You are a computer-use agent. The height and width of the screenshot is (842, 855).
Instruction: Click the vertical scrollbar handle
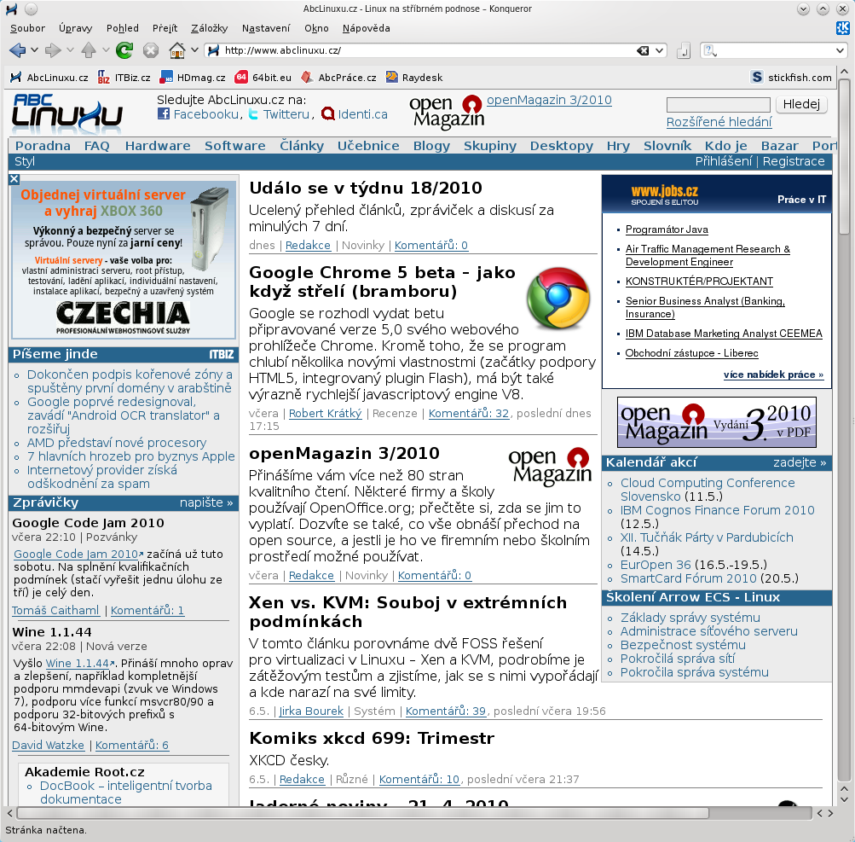[844, 157]
